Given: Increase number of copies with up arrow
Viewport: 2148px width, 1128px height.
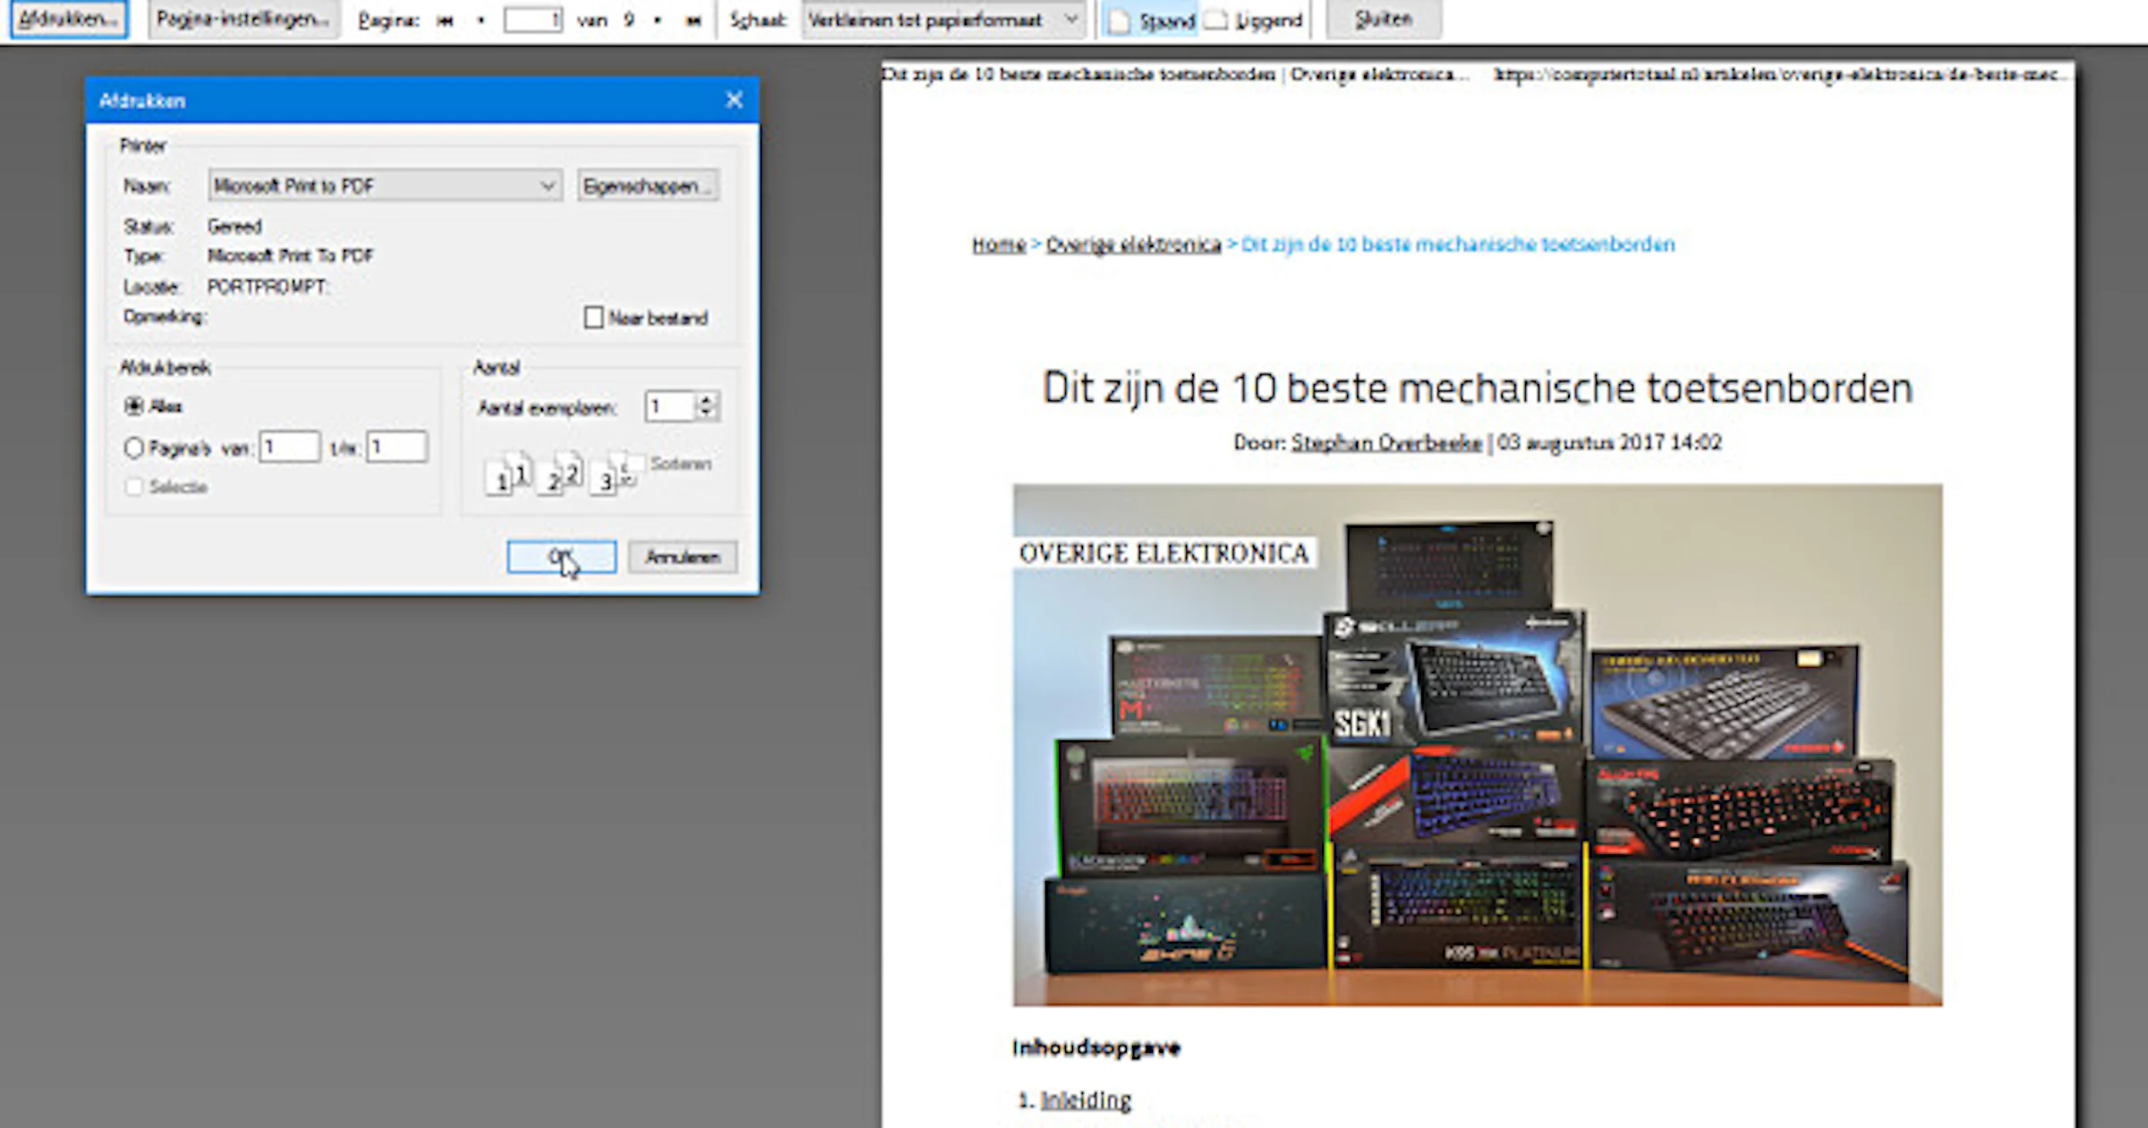Looking at the screenshot, I should [707, 399].
